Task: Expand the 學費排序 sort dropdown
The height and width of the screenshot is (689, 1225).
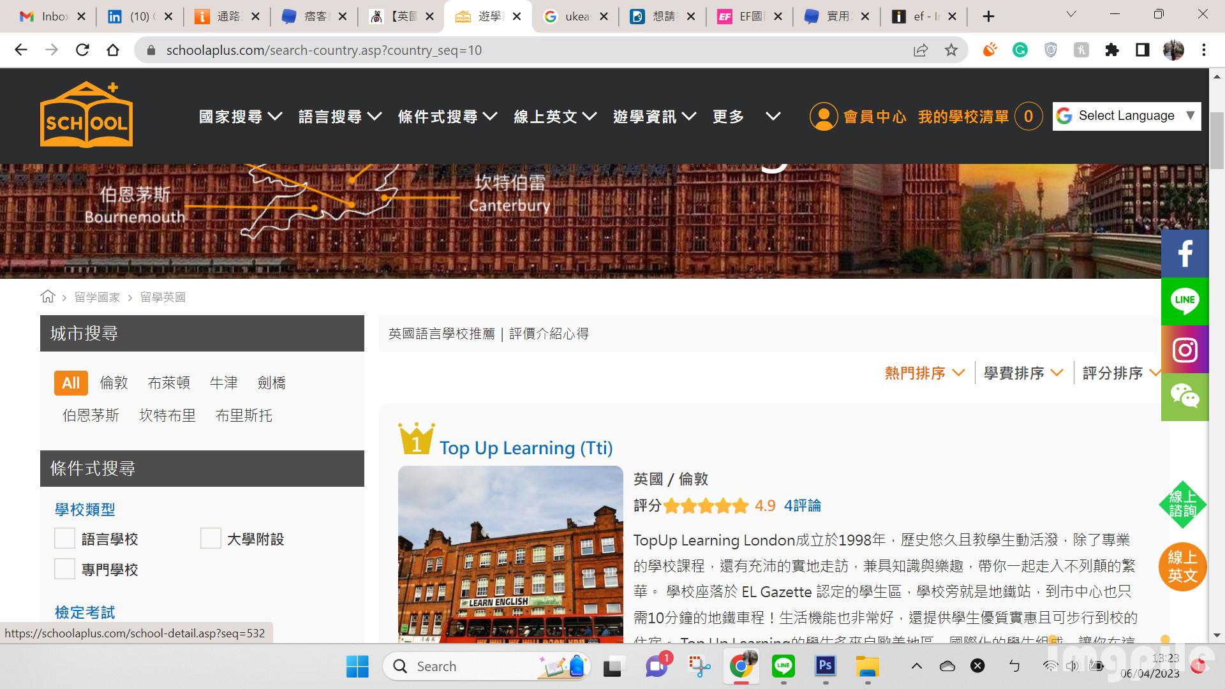Action: [x=1023, y=373]
